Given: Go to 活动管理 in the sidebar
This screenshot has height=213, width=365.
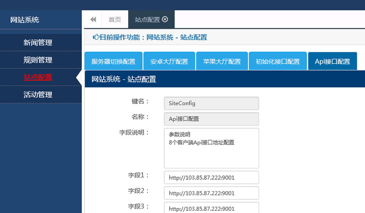Looking at the screenshot, I should click(x=38, y=95).
